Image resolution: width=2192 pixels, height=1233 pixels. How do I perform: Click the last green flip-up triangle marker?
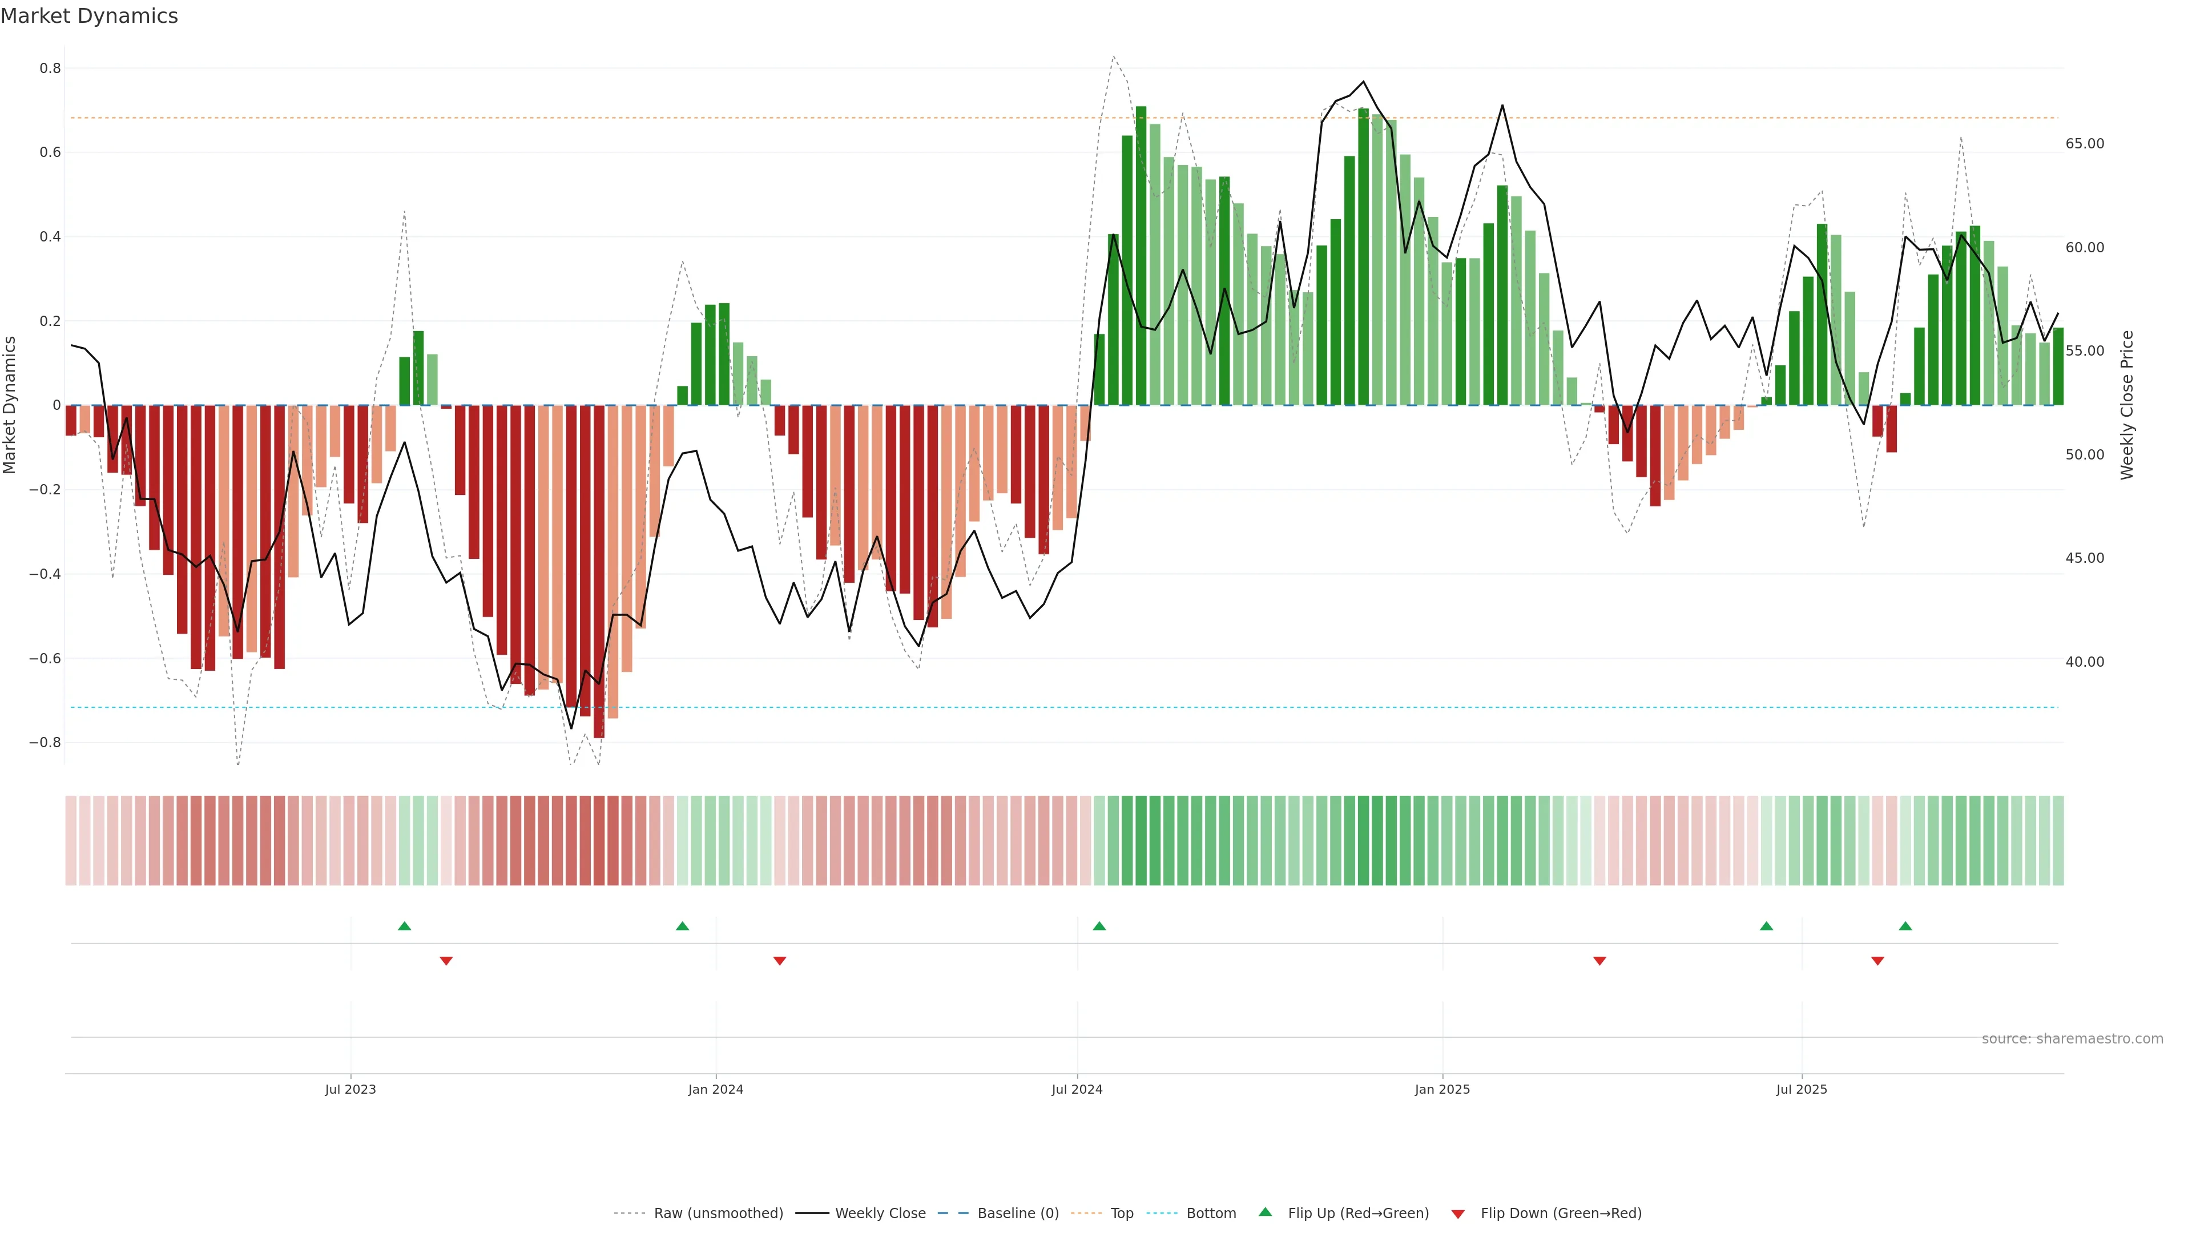[x=1905, y=926]
